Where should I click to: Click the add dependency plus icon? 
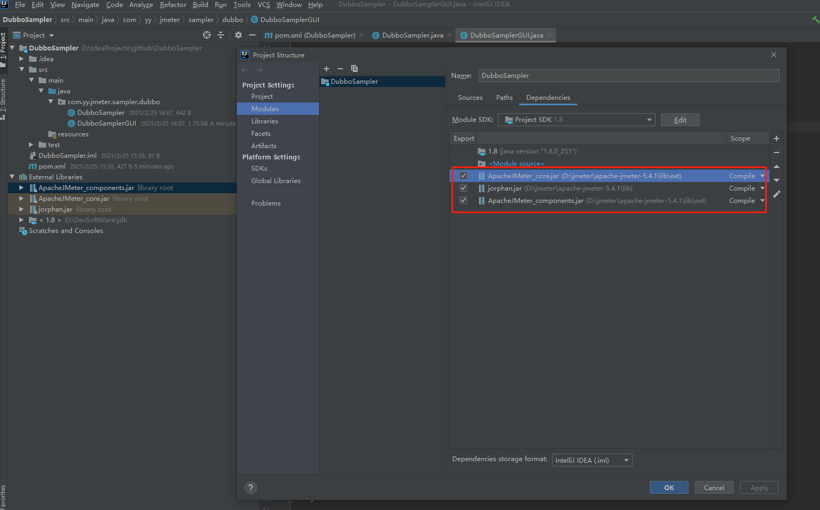(x=777, y=139)
